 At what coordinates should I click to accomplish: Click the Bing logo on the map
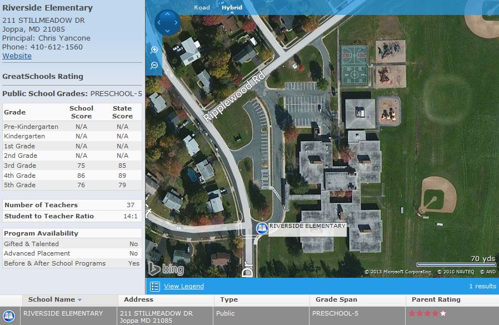(x=166, y=269)
